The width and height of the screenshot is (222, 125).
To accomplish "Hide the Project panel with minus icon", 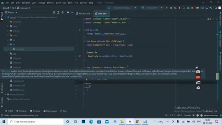I will (72, 12).
